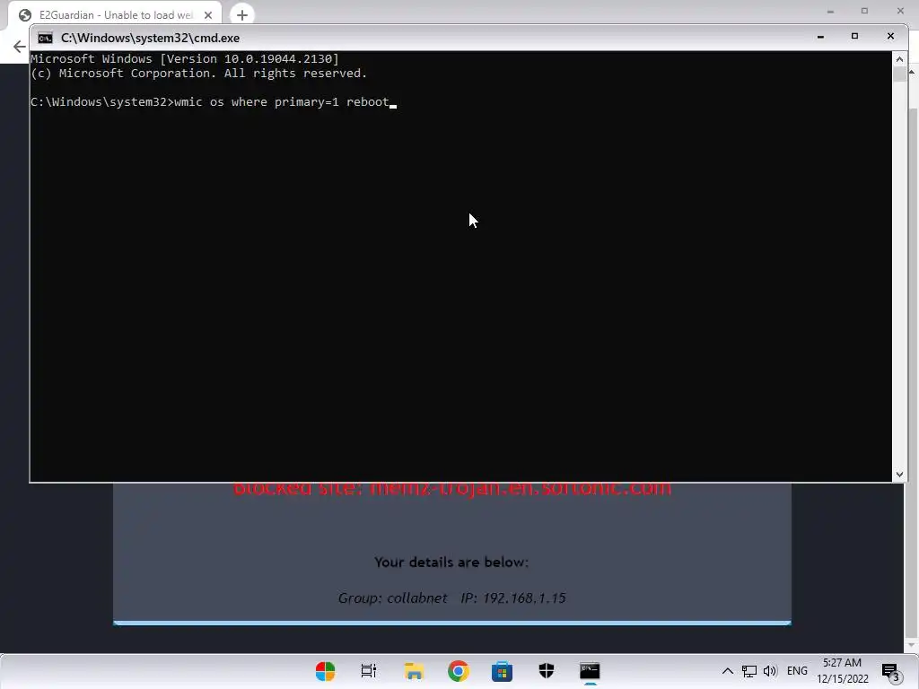This screenshot has width=919, height=689.
Task: Select the E2Guardian browser tab
Action: click(116, 15)
